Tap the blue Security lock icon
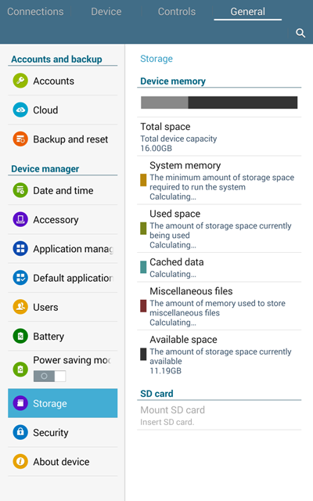Viewport: 313px width, 501px height. coord(20,432)
